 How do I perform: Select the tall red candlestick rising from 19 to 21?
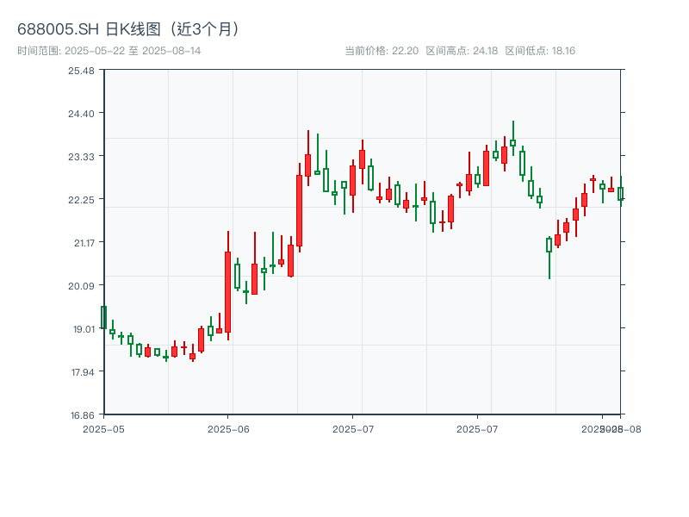(x=228, y=291)
